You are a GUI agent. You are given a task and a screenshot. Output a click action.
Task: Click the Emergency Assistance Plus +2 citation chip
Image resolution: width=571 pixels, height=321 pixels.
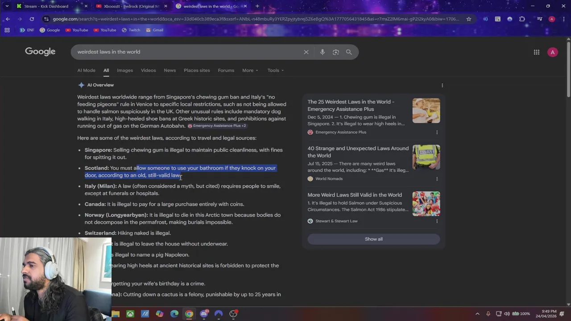[x=217, y=126]
